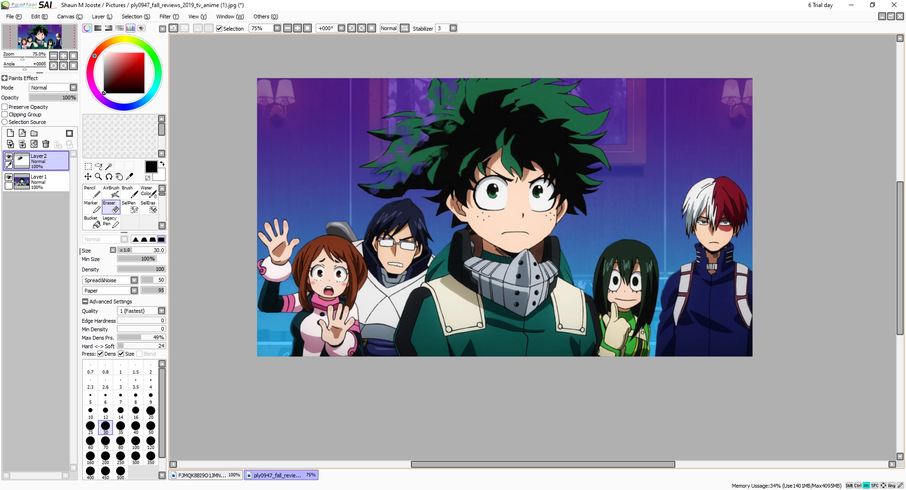The height and width of the screenshot is (490, 906).
Task: Toggle Layer2 visibility eye
Action: coord(9,156)
